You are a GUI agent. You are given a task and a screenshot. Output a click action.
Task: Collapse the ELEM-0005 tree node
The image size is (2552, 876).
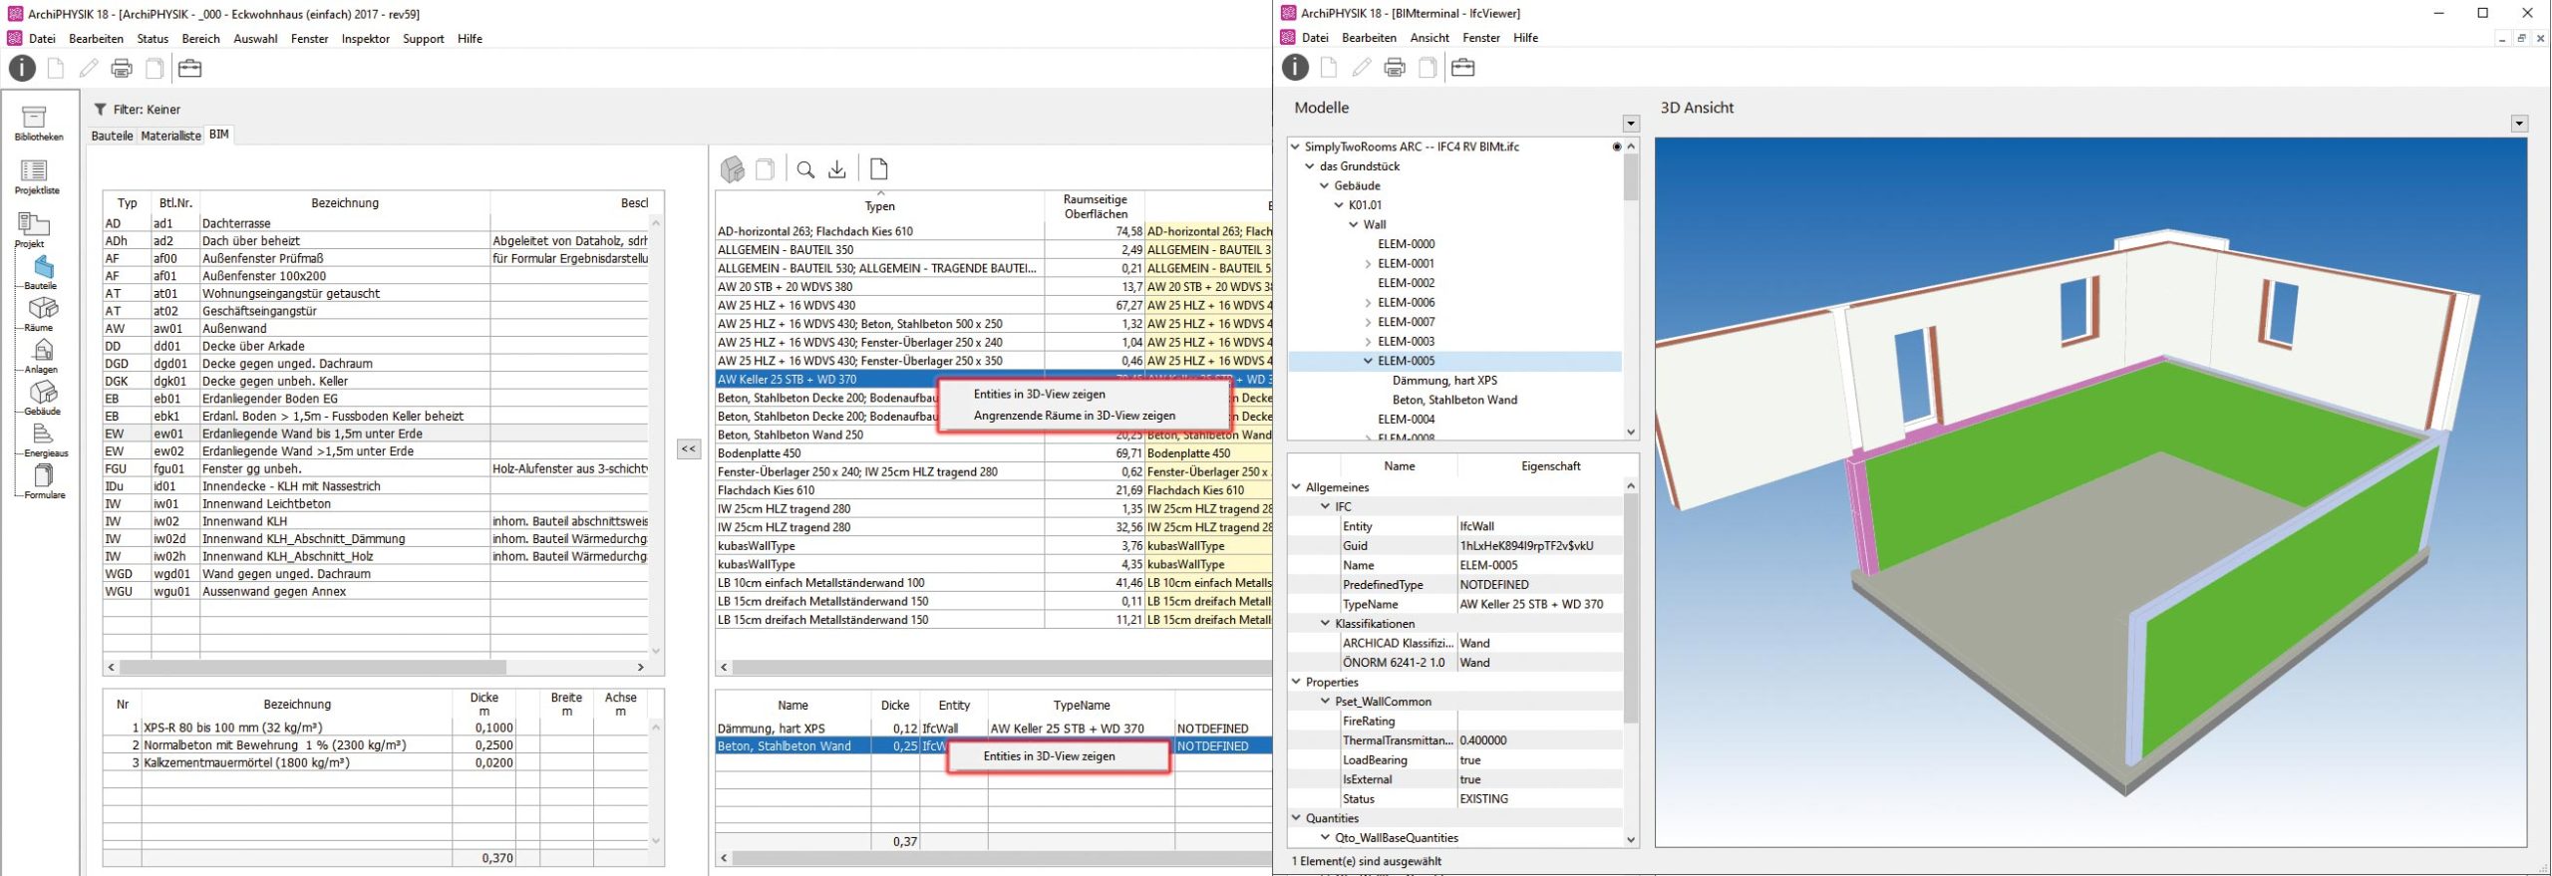pos(1368,361)
